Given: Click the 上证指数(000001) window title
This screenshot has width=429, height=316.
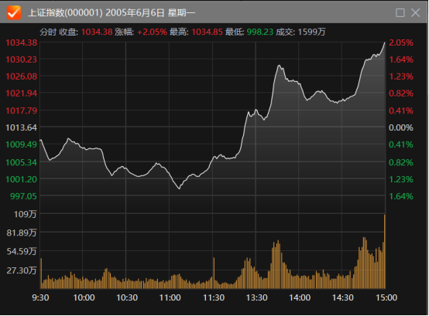Looking at the screenshot, I should (x=65, y=12).
